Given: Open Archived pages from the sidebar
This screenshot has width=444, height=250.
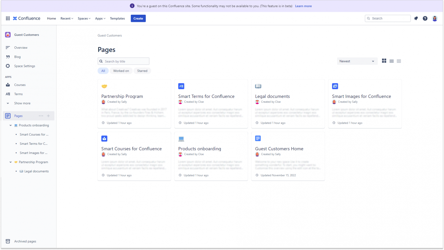Looking at the screenshot, I should pos(25,241).
